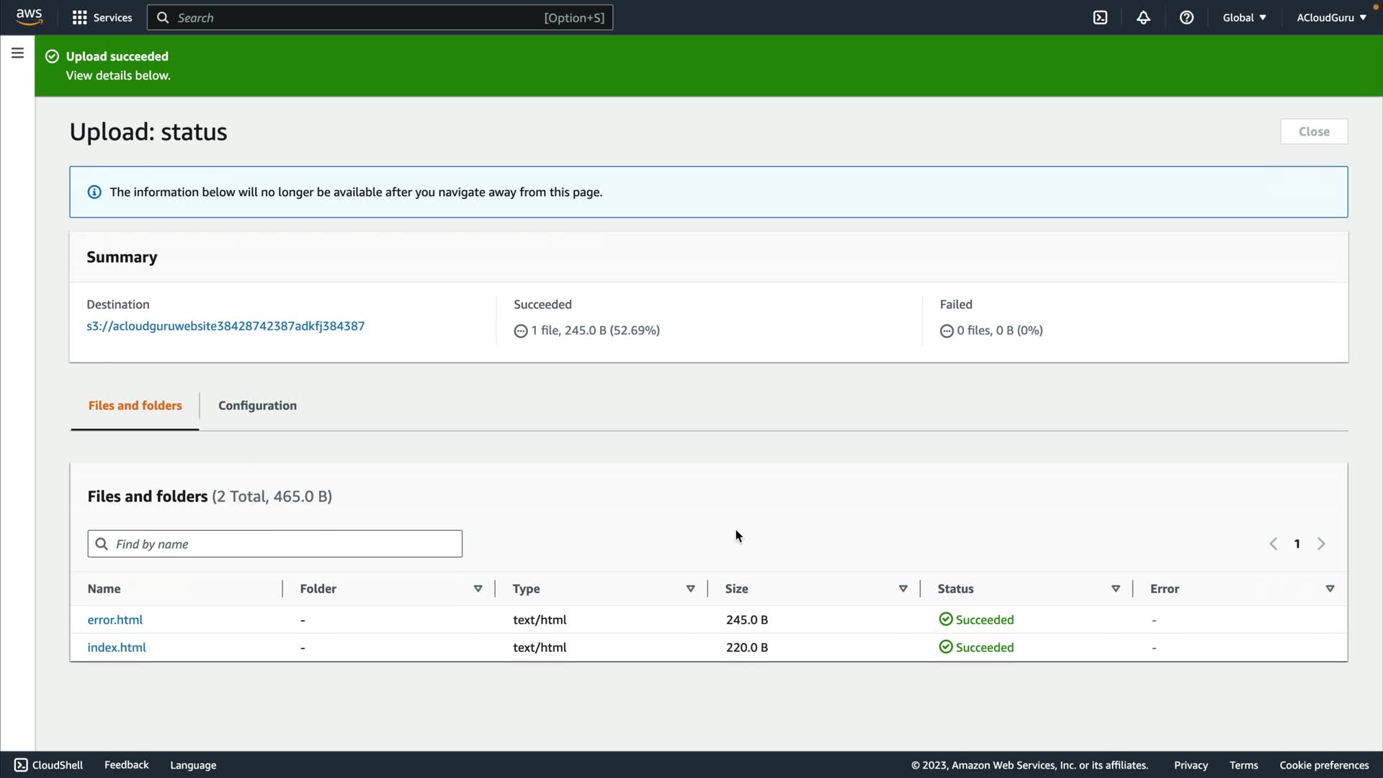1383x778 pixels.
Task: Open the notifications bell
Action: (1143, 17)
